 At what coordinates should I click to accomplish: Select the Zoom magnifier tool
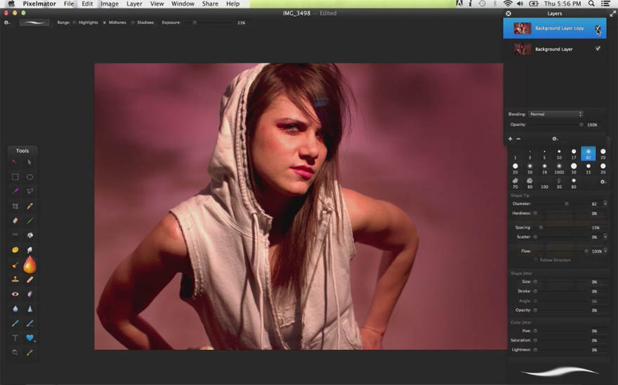15,352
